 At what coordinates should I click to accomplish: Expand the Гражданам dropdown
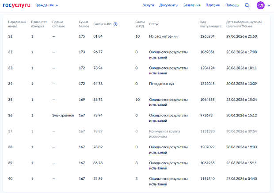click(47, 5)
